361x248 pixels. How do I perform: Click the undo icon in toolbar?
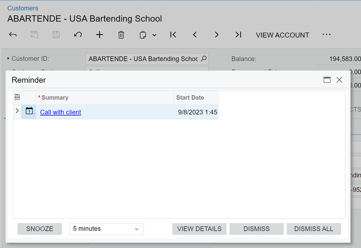78,35
